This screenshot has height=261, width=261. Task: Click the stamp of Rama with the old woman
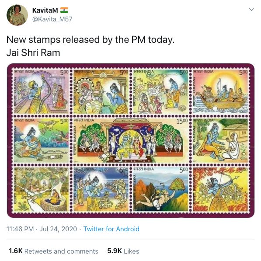coord(221,140)
